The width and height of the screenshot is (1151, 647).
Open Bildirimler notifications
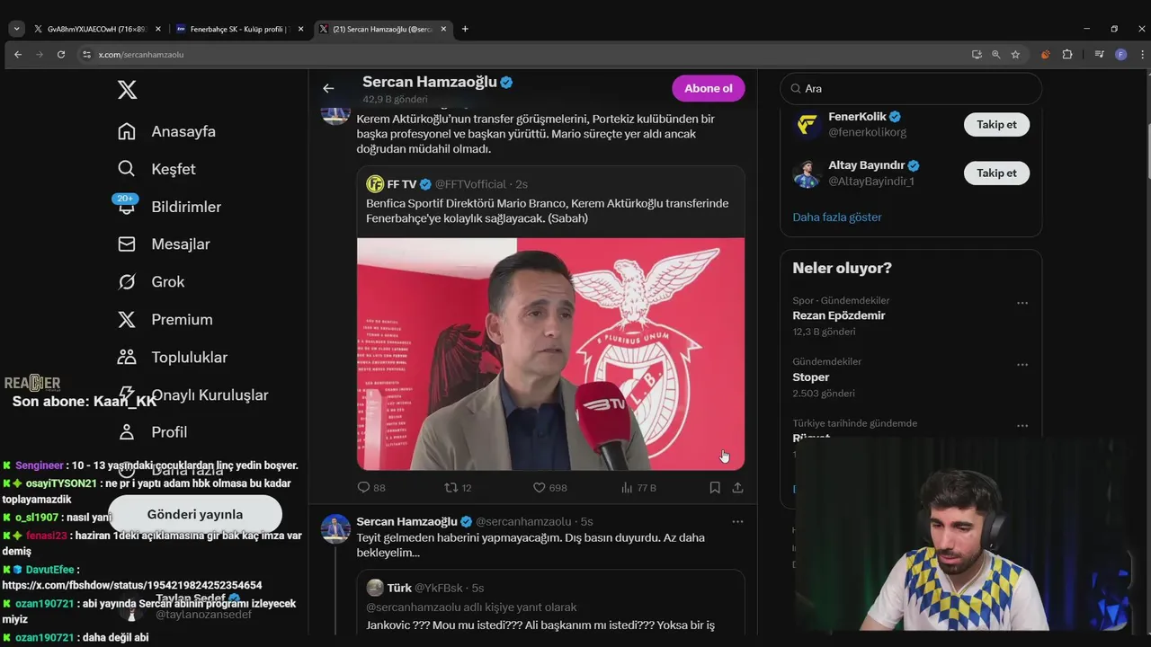coord(169,207)
